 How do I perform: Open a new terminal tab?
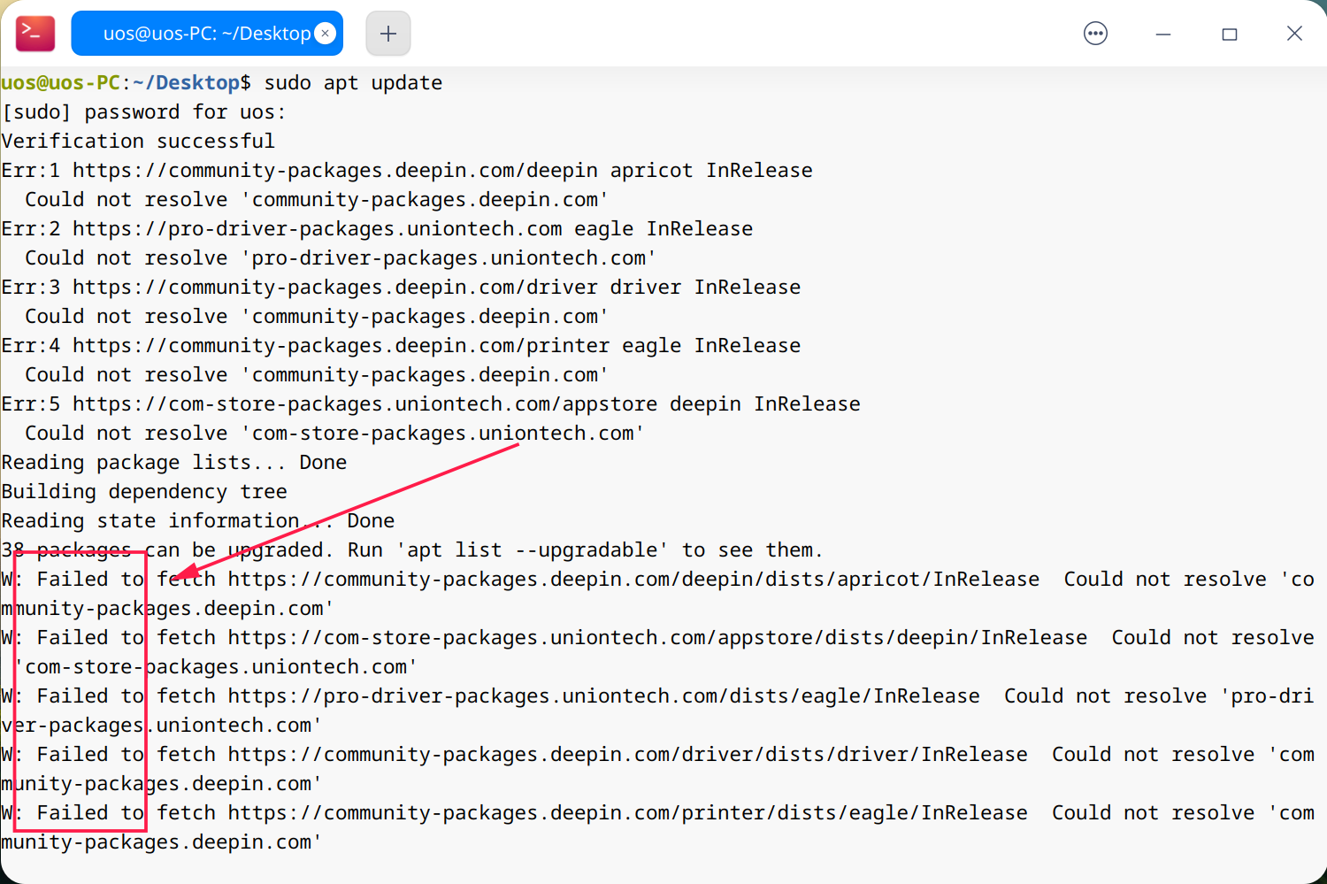coord(387,34)
